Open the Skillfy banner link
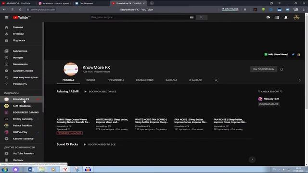 click(x=276, y=54)
